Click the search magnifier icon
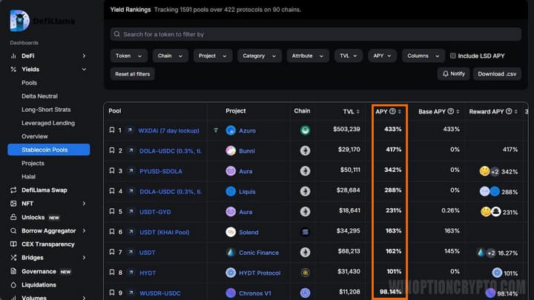 coord(117,34)
